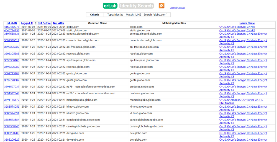Open issuer link in row 3692793184
Viewport: 277px width, 142px height.
point(243,75)
